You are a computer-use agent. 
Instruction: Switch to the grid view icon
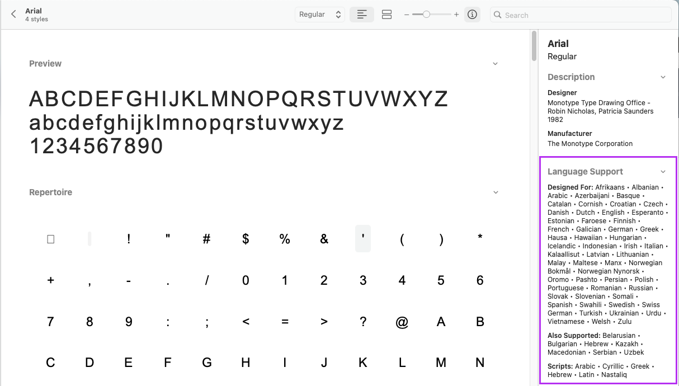[x=386, y=15]
